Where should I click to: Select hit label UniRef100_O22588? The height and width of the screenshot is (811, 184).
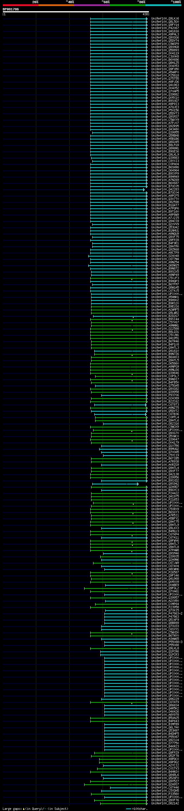[165, 329]
